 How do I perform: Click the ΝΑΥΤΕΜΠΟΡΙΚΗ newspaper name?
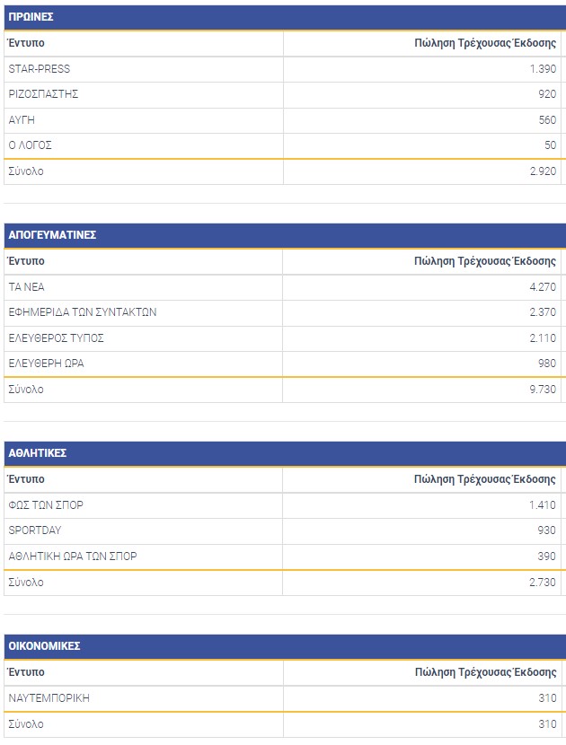click(x=49, y=697)
